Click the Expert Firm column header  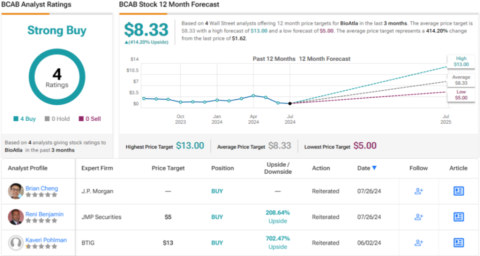(x=97, y=168)
